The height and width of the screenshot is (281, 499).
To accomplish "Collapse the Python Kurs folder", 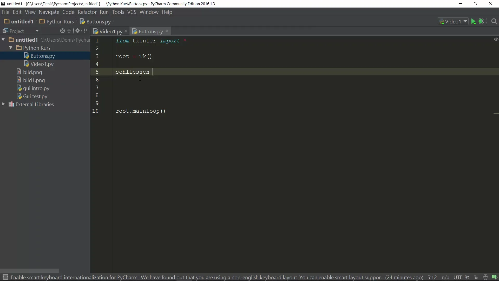I will click(x=11, y=48).
